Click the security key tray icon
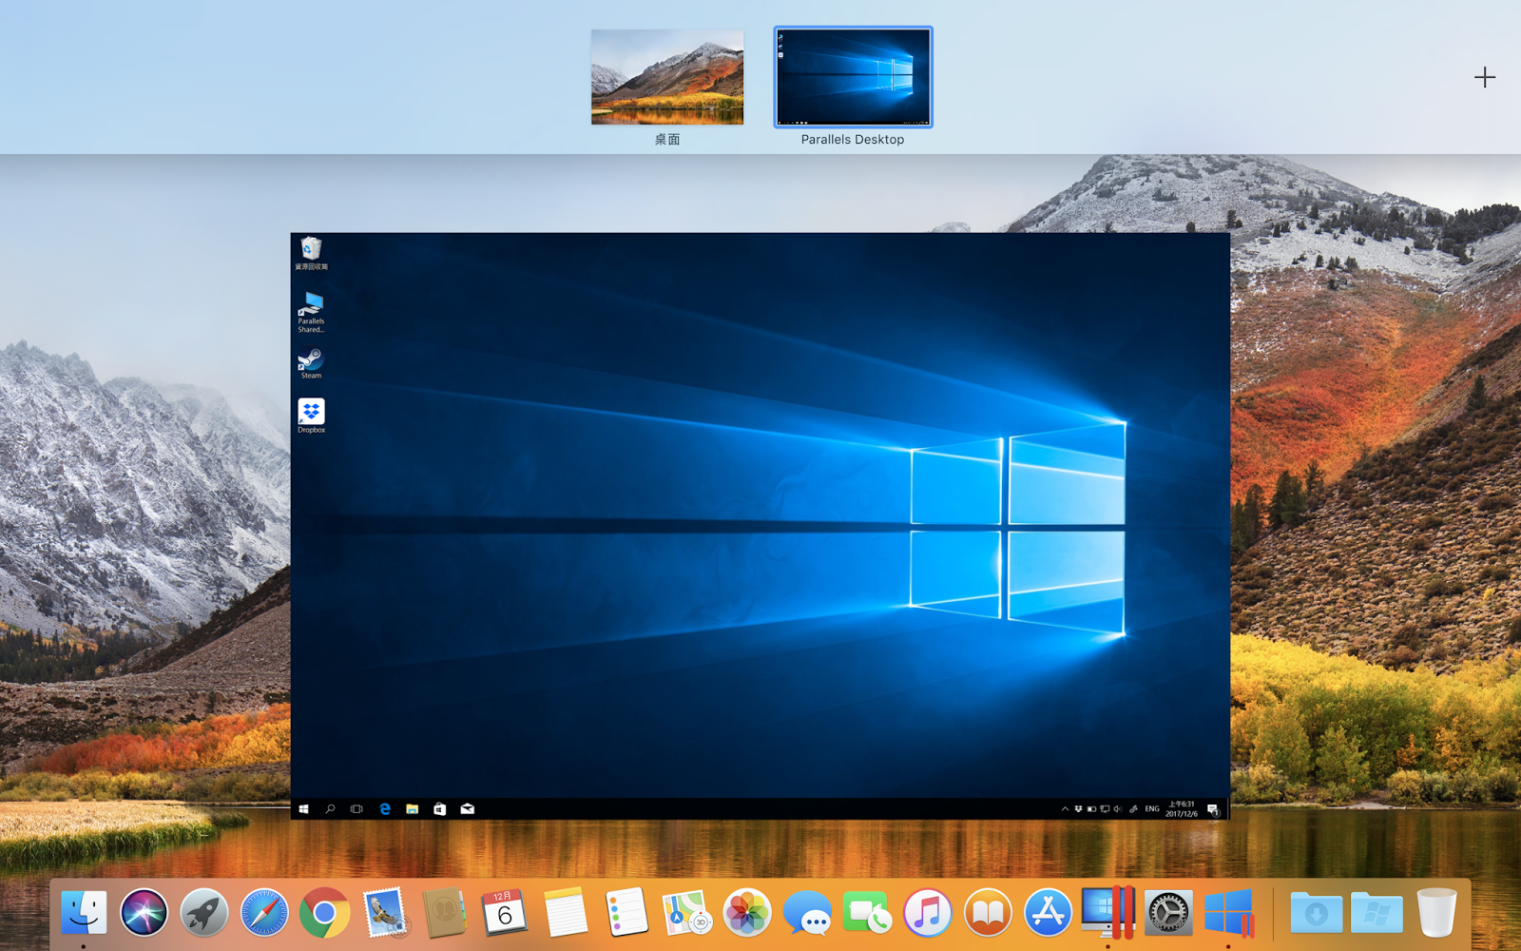Screen dimensions: 1521x951 click(x=1133, y=809)
